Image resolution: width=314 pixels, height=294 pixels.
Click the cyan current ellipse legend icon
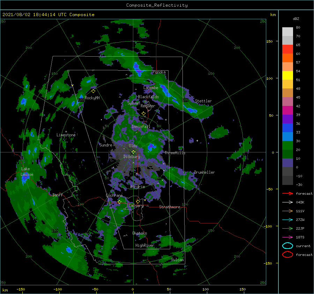point(287,246)
